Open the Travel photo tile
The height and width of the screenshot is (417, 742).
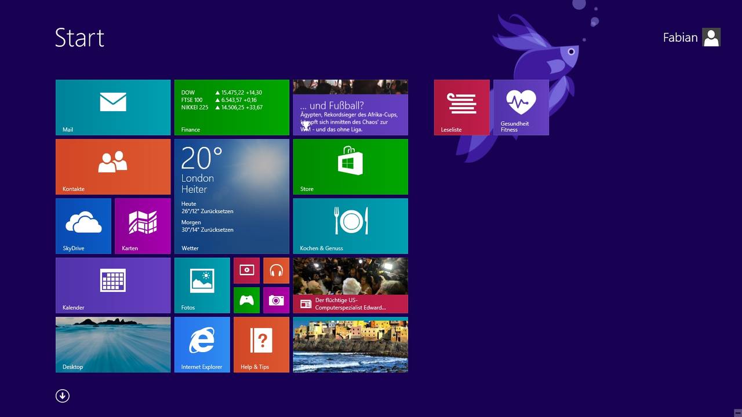coord(350,345)
